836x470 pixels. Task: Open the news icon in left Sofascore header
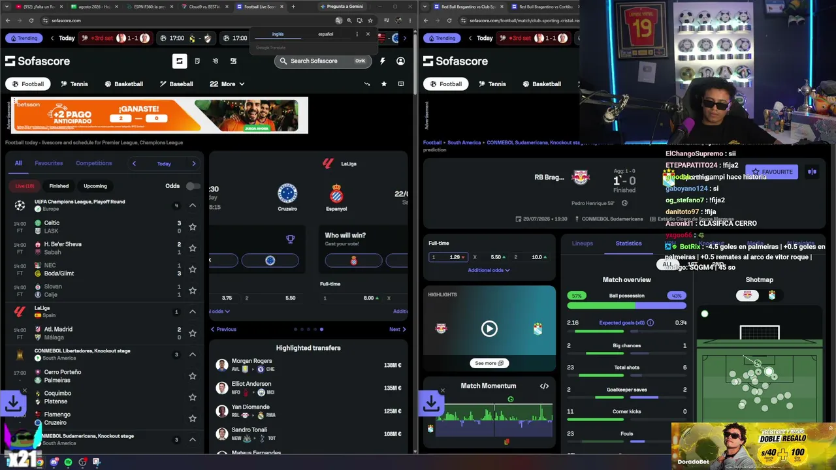pyautogui.click(x=197, y=61)
